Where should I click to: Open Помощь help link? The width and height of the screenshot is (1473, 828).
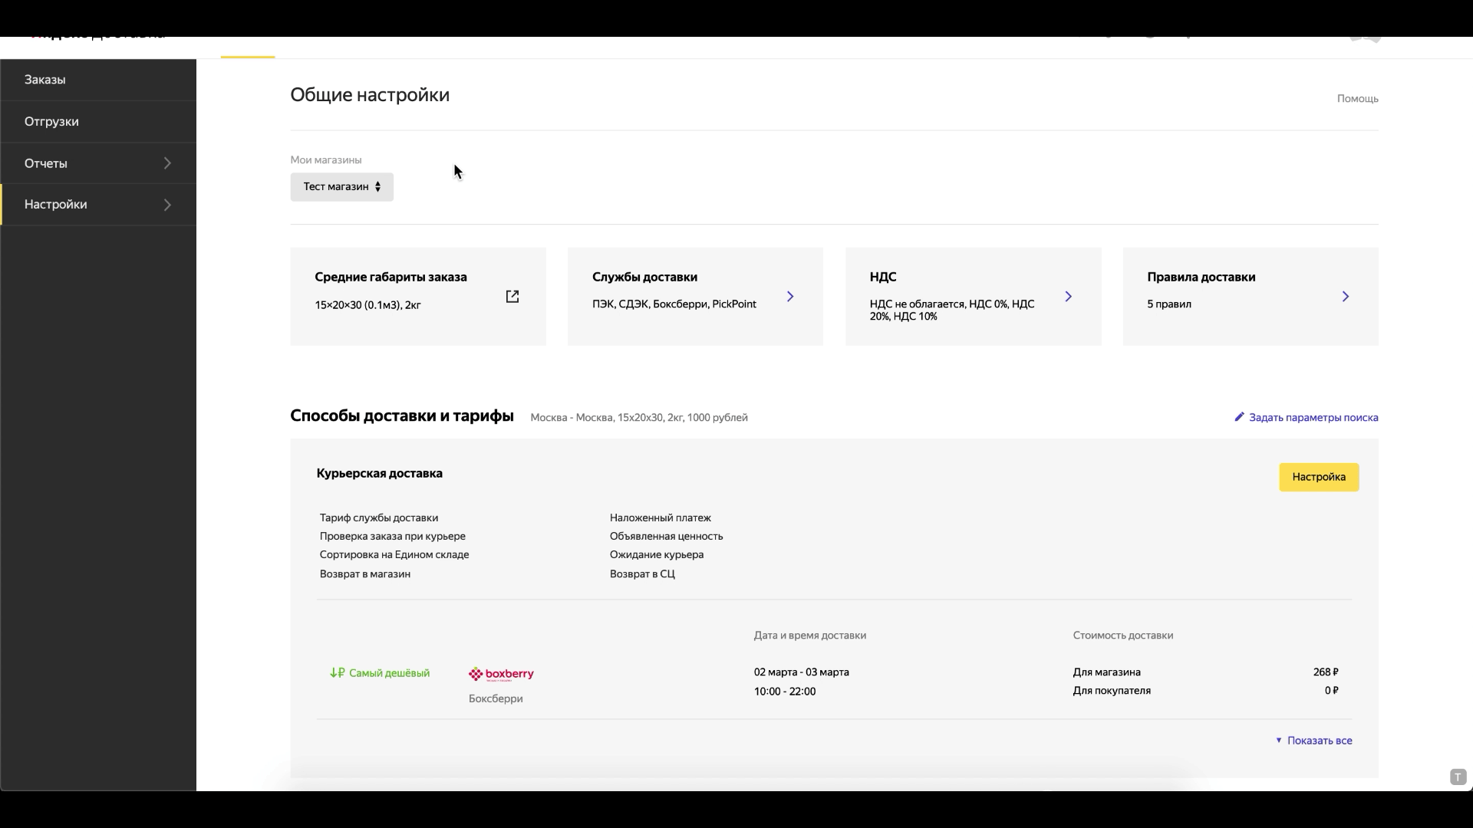tap(1357, 99)
